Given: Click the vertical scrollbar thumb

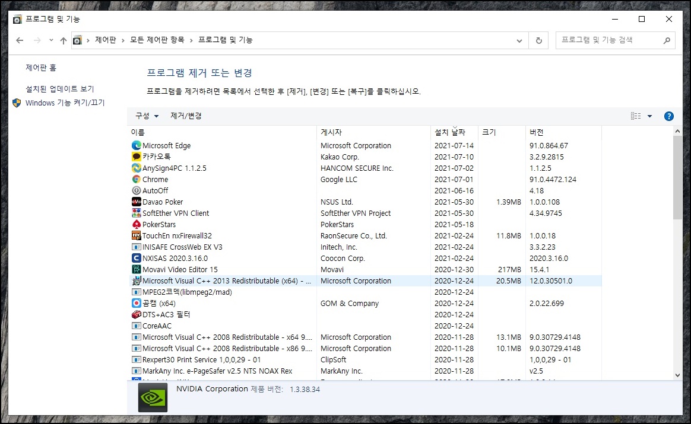Looking at the screenshot, I should [677, 177].
